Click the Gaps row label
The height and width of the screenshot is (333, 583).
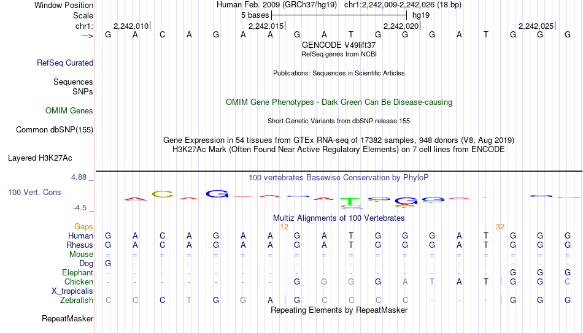(x=83, y=227)
